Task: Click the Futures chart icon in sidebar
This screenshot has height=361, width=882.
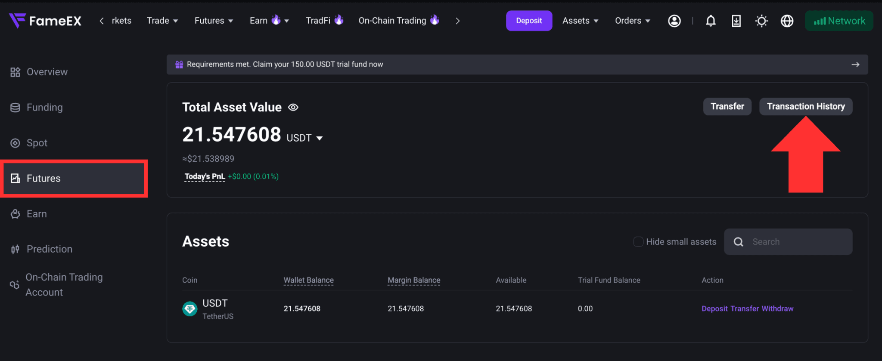Action: [16, 179]
